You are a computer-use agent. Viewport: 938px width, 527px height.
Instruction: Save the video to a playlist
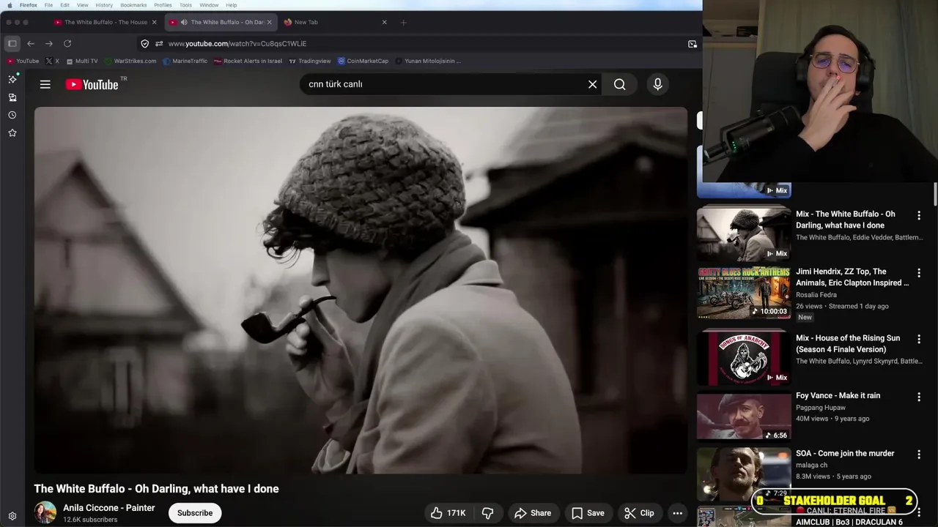(588, 513)
